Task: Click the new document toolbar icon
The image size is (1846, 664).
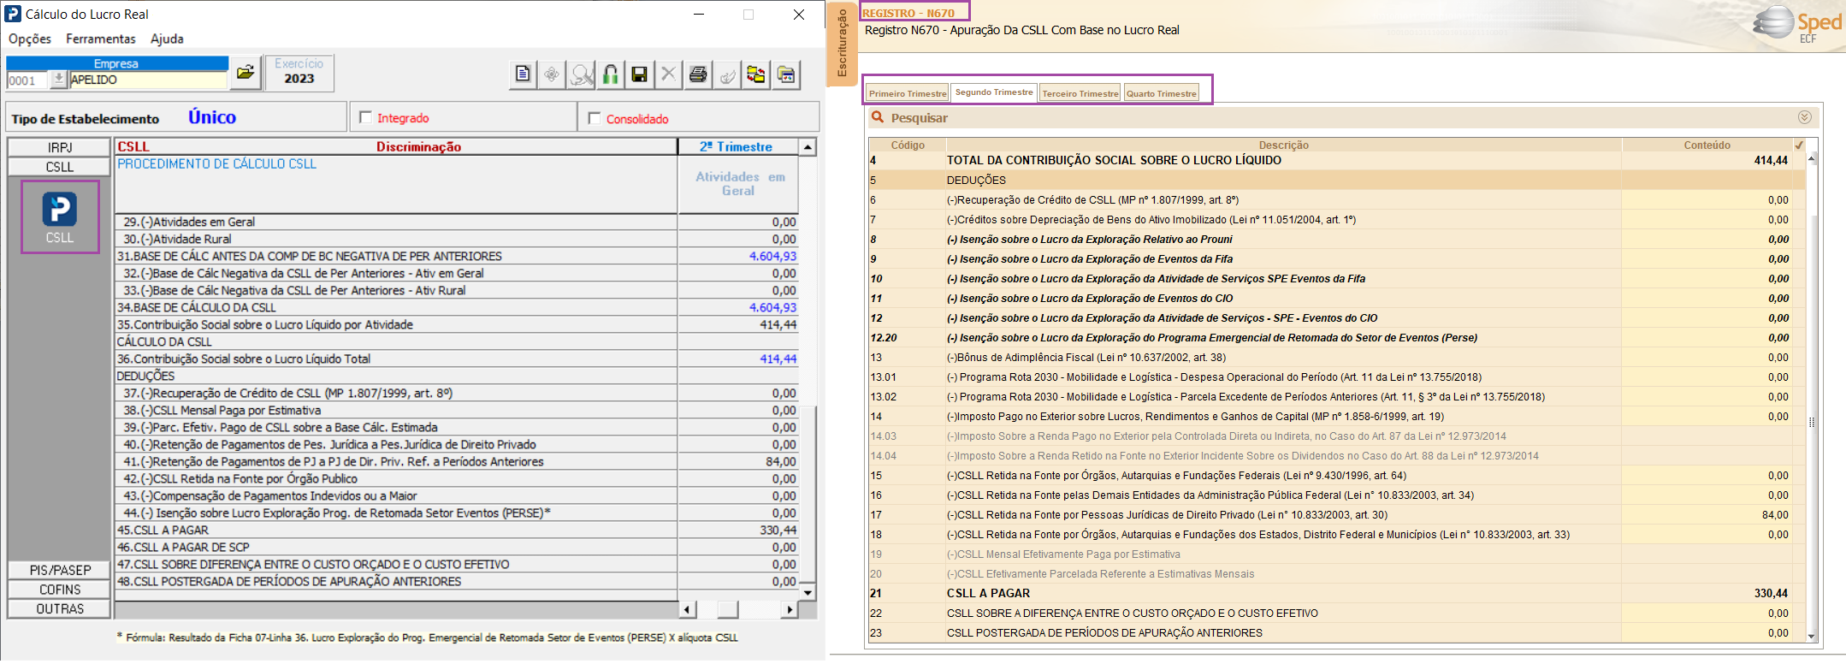Action: [523, 75]
